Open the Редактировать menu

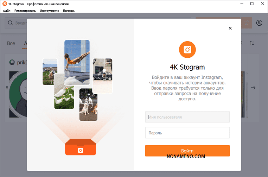point(25,11)
